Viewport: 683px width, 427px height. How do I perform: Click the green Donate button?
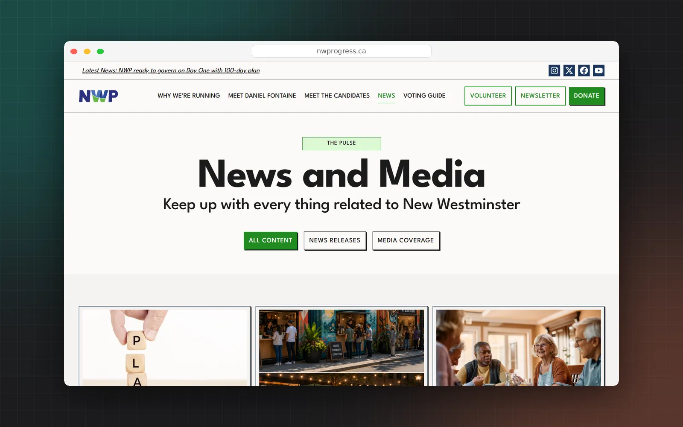click(x=587, y=96)
